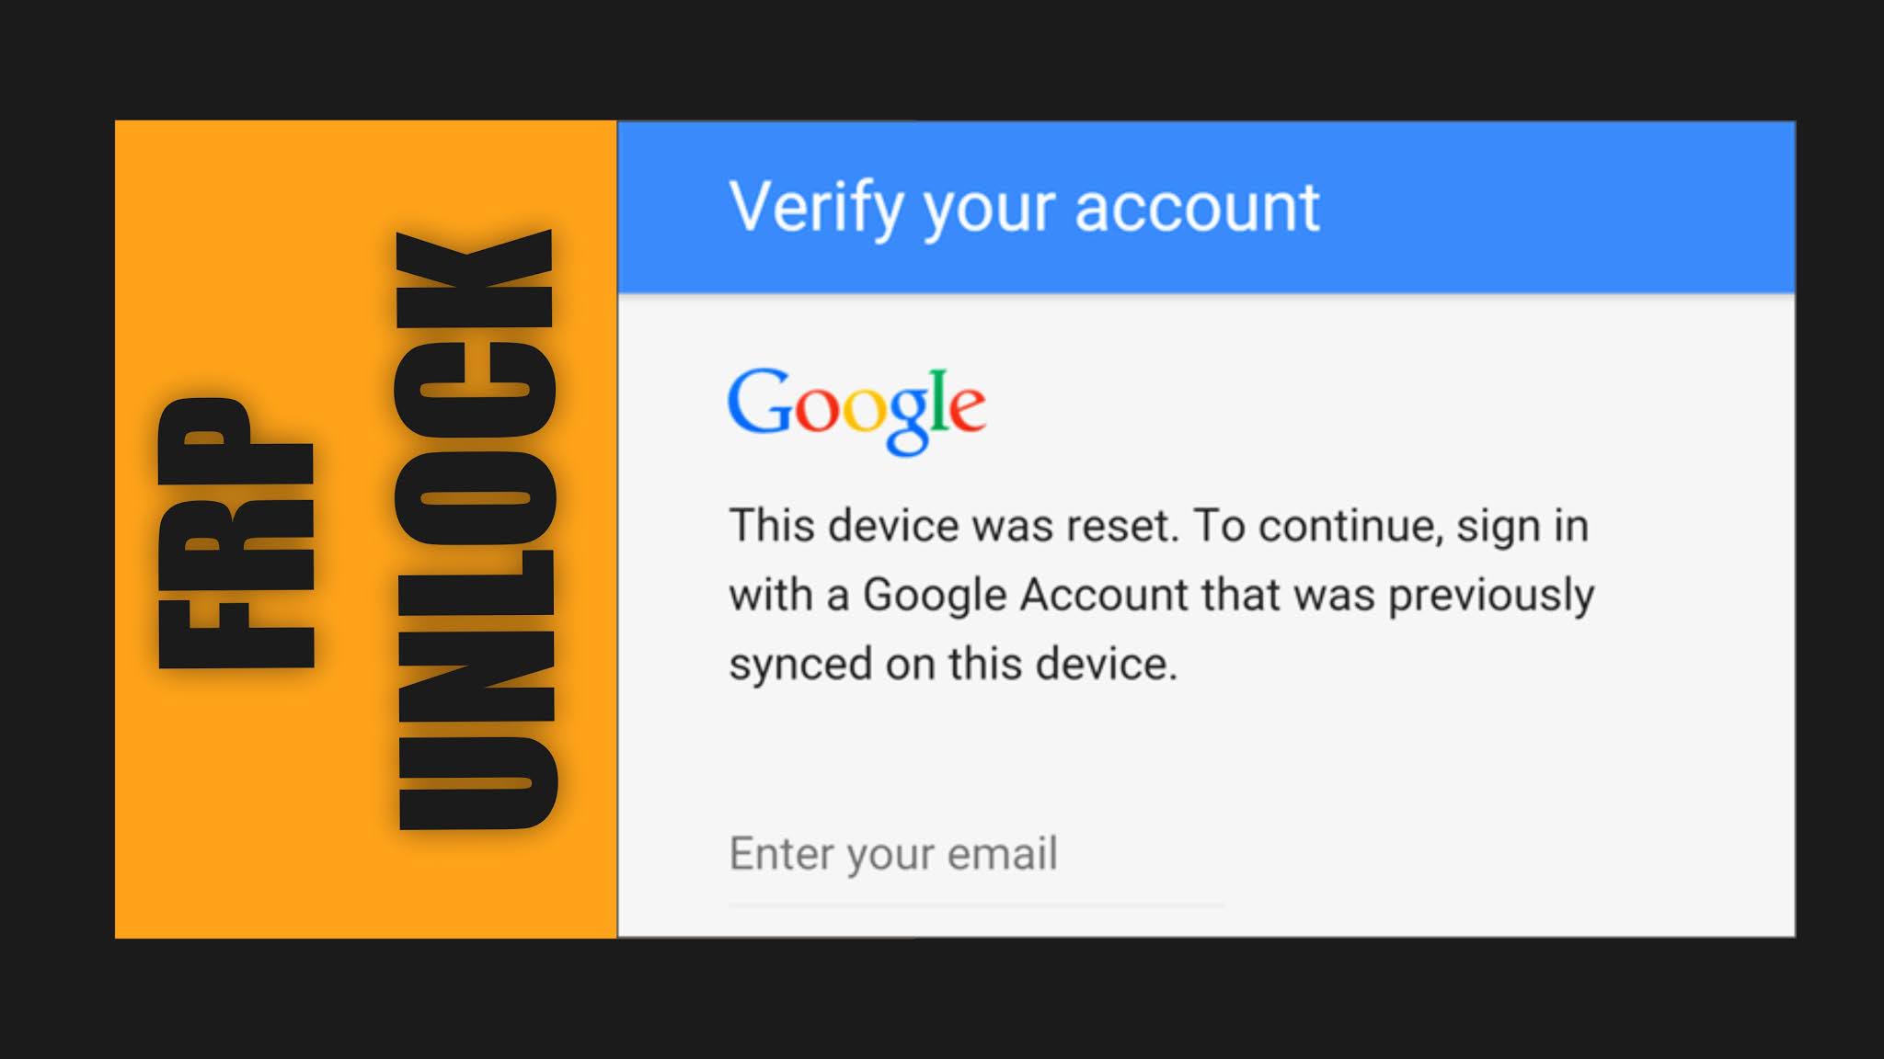Click the red letter e in the Google logo
Viewport: 1884px width, 1059px height.
[x=967, y=411]
